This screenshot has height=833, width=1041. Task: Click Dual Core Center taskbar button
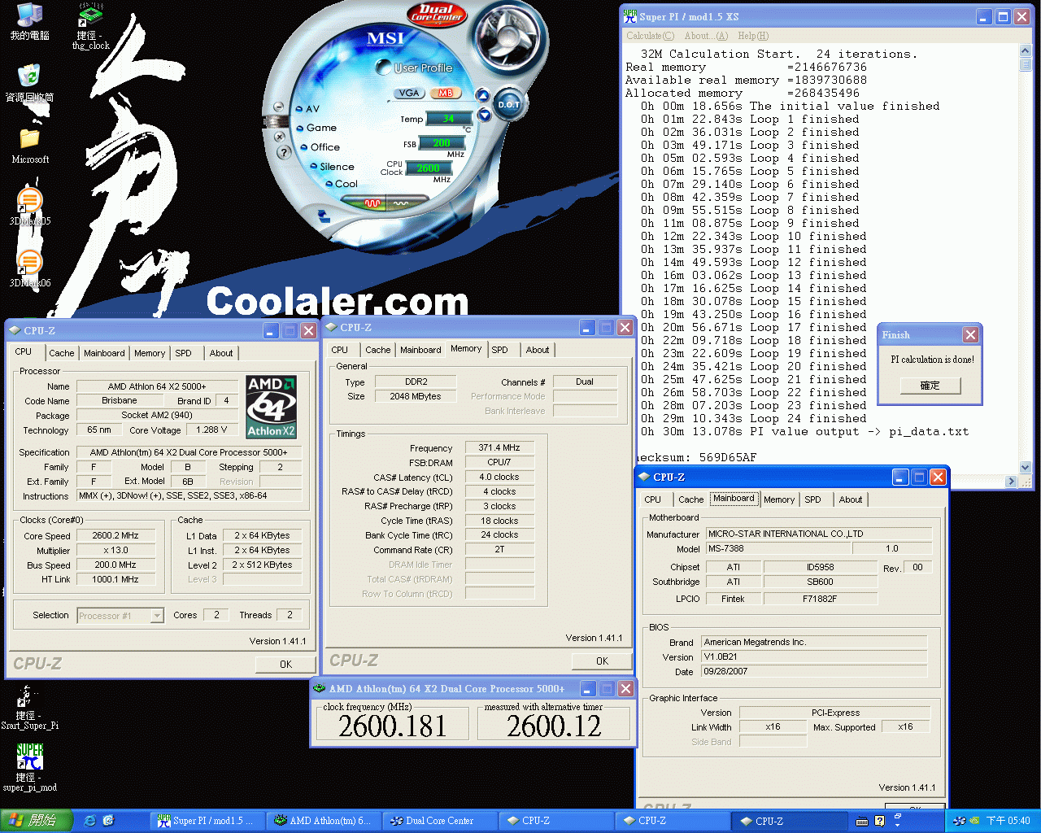[440, 821]
